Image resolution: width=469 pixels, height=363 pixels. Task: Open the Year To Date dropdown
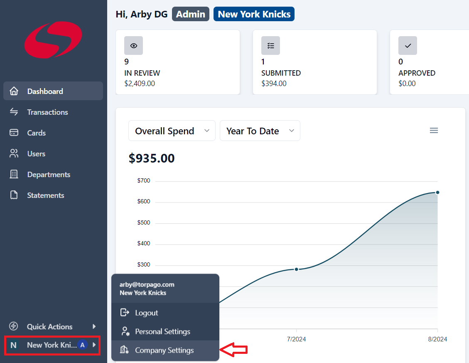point(260,131)
